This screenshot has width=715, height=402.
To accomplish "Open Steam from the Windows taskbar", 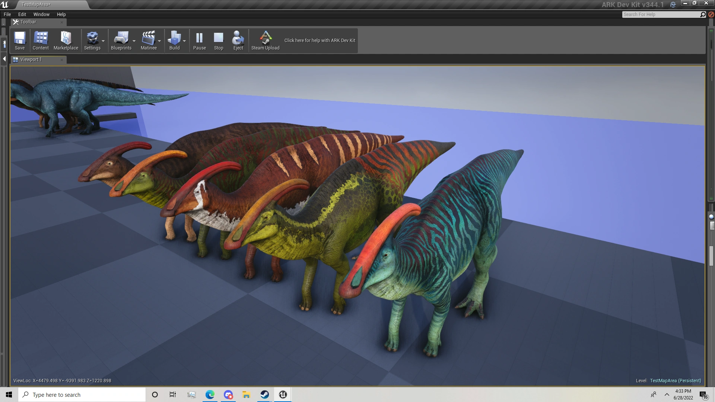I will [265, 395].
